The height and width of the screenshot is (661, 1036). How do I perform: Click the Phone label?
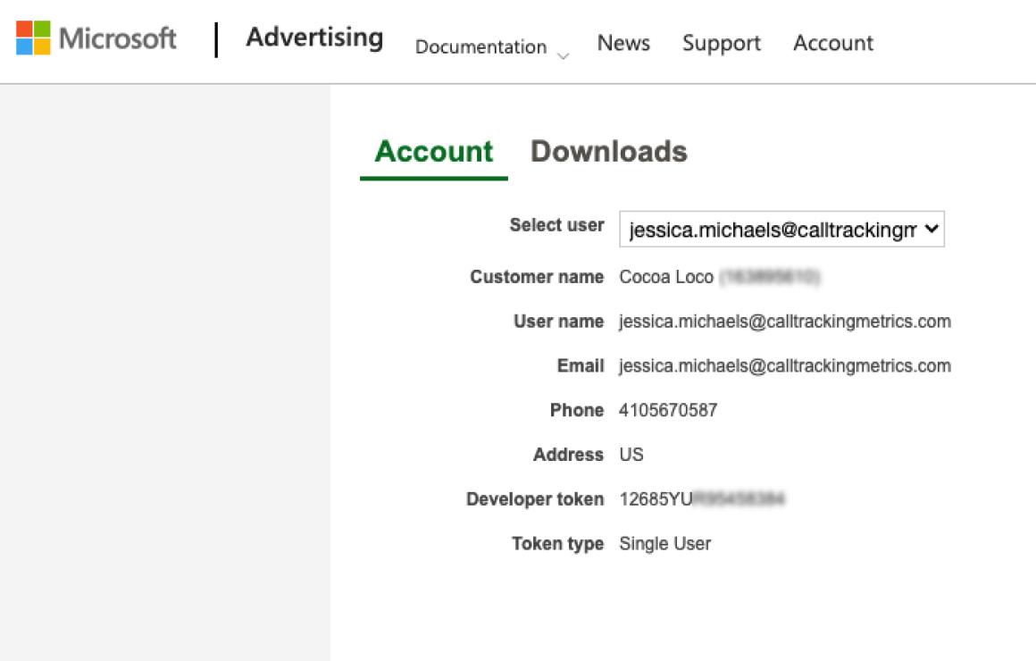pyautogui.click(x=577, y=411)
